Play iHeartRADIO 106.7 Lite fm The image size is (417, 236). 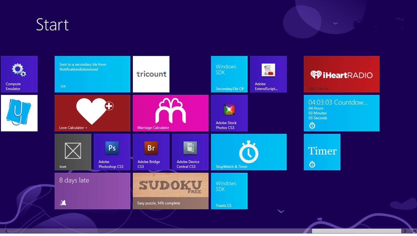(x=341, y=74)
